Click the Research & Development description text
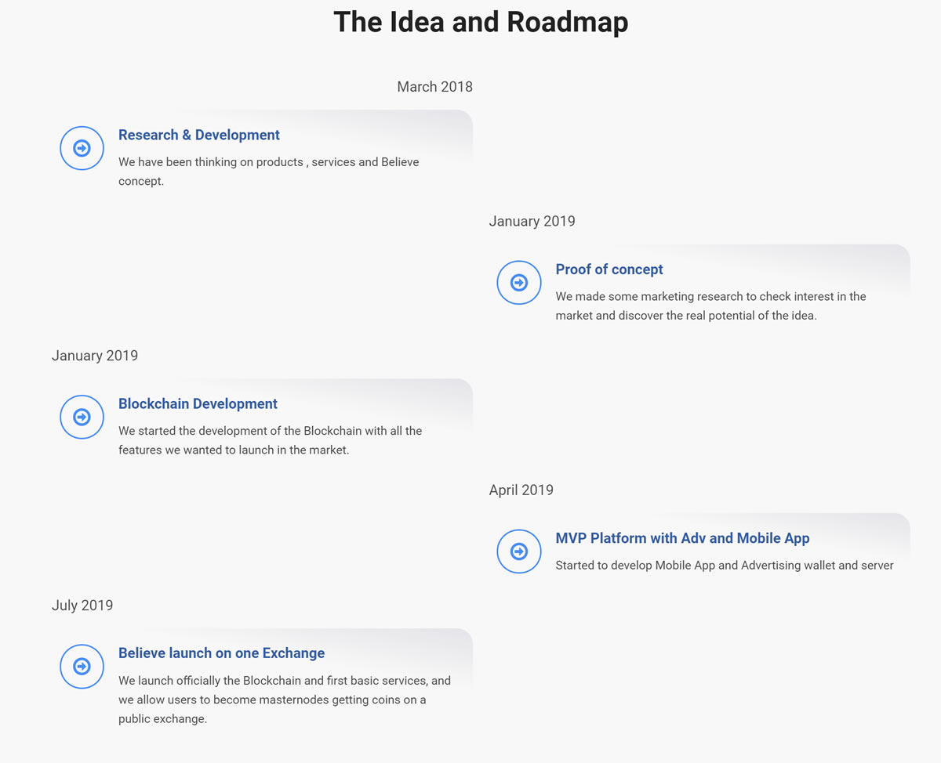The image size is (941, 763). (269, 172)
